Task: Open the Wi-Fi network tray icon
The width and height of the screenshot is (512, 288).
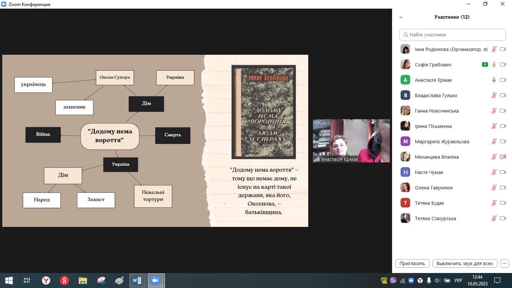Action: pyautogui.click(x=403, y=280)
